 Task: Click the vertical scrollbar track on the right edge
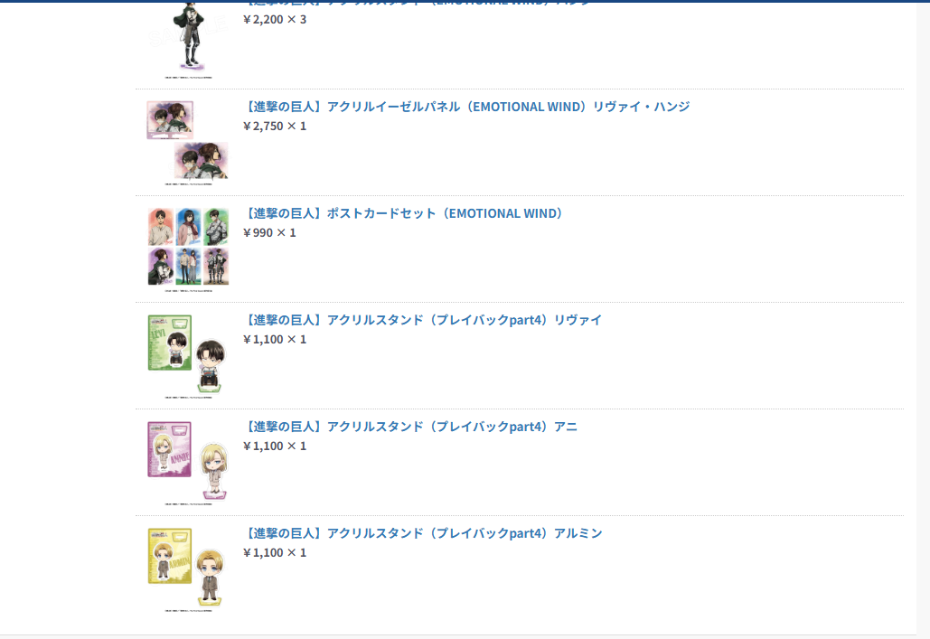tap(924, 320)
